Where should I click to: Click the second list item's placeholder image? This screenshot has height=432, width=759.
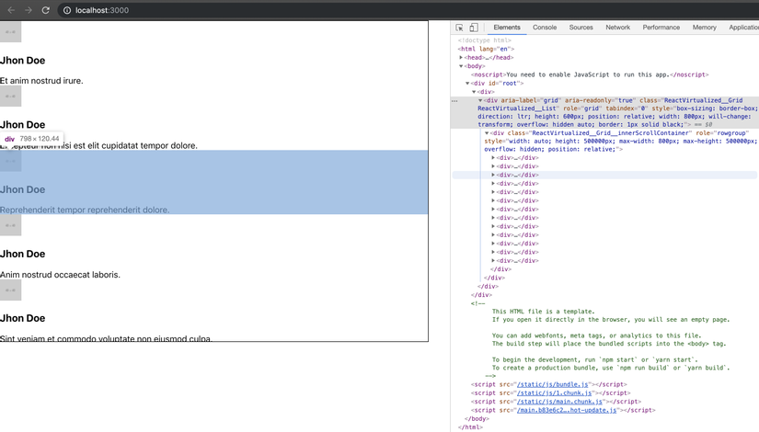tap(10, 97)
